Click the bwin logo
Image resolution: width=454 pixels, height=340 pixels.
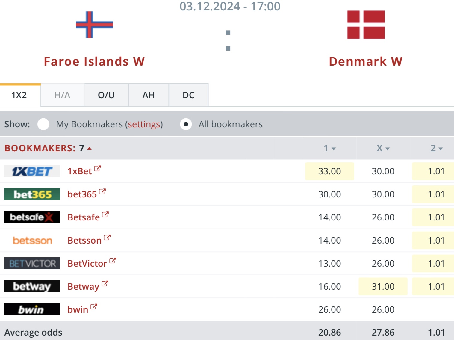coord(32,309)
